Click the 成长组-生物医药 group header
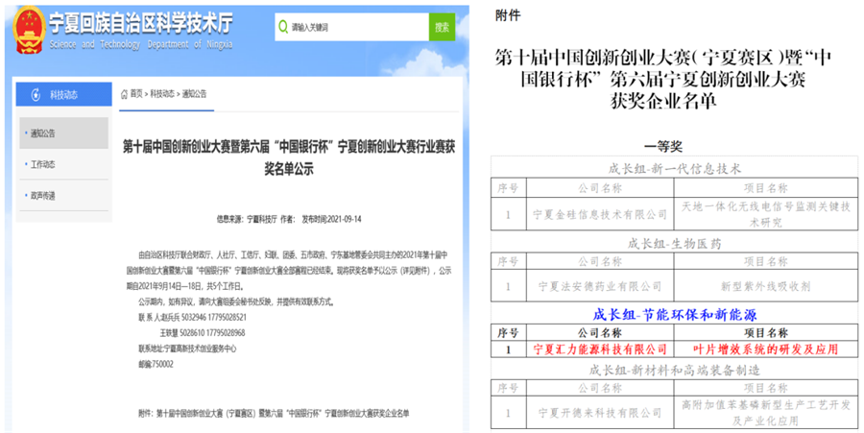Image resolution: width=864 pixels, height=433 pixels. click(675, 243)
